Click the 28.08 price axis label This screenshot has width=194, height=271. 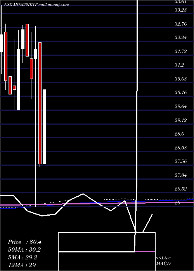180,148
